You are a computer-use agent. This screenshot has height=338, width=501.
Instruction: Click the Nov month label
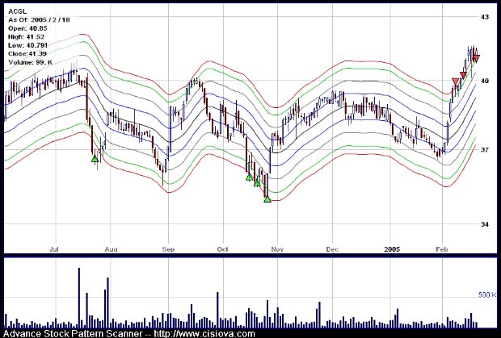pyautogui.click(x=277, y=249)
